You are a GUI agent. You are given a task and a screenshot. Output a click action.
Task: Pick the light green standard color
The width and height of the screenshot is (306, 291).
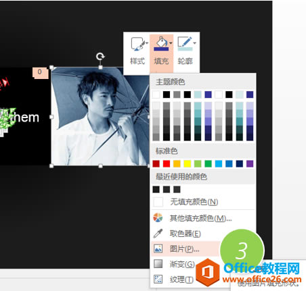click(198, 163)
